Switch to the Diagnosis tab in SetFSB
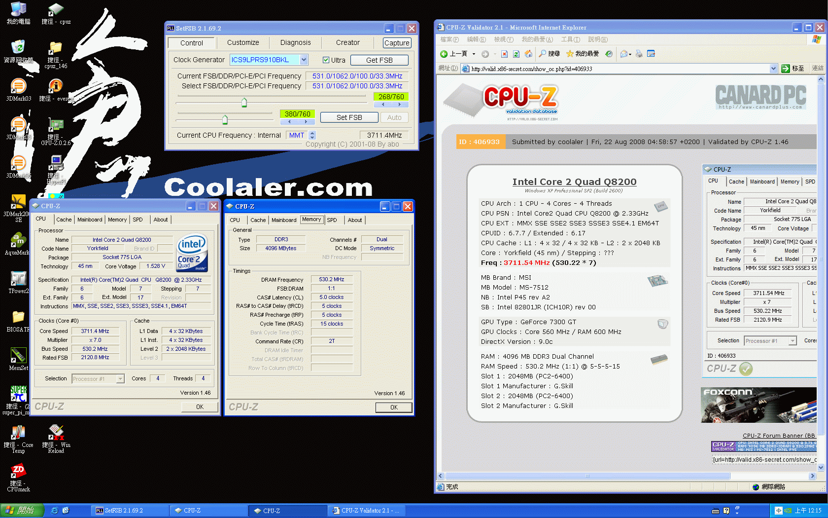This screenshot has height=518, width=828. click(x=295, y=42)
